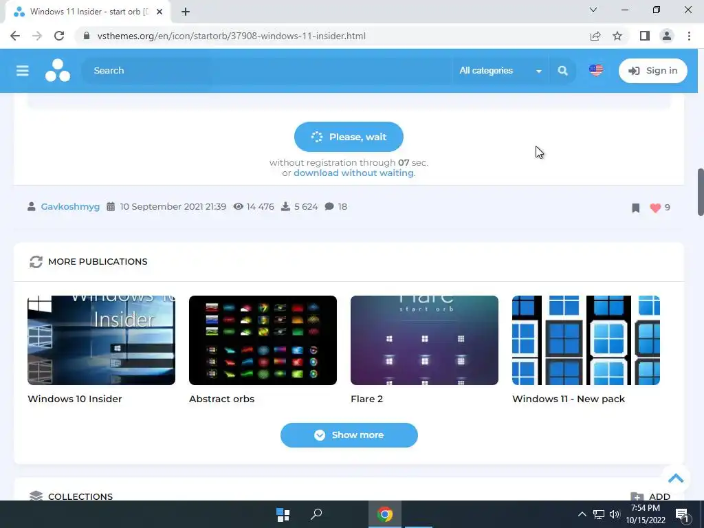Image resolution: width=704 pixels, height=528 pixels.
Task: Open the language flag selector
Action: click(x=596, y=71)
